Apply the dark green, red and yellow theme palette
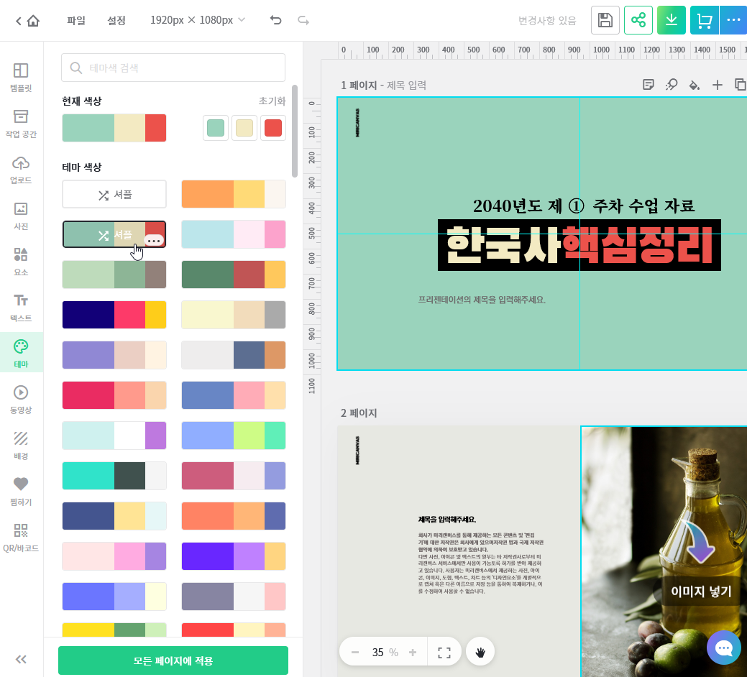The image size is (747, 677). coord(234,275)
